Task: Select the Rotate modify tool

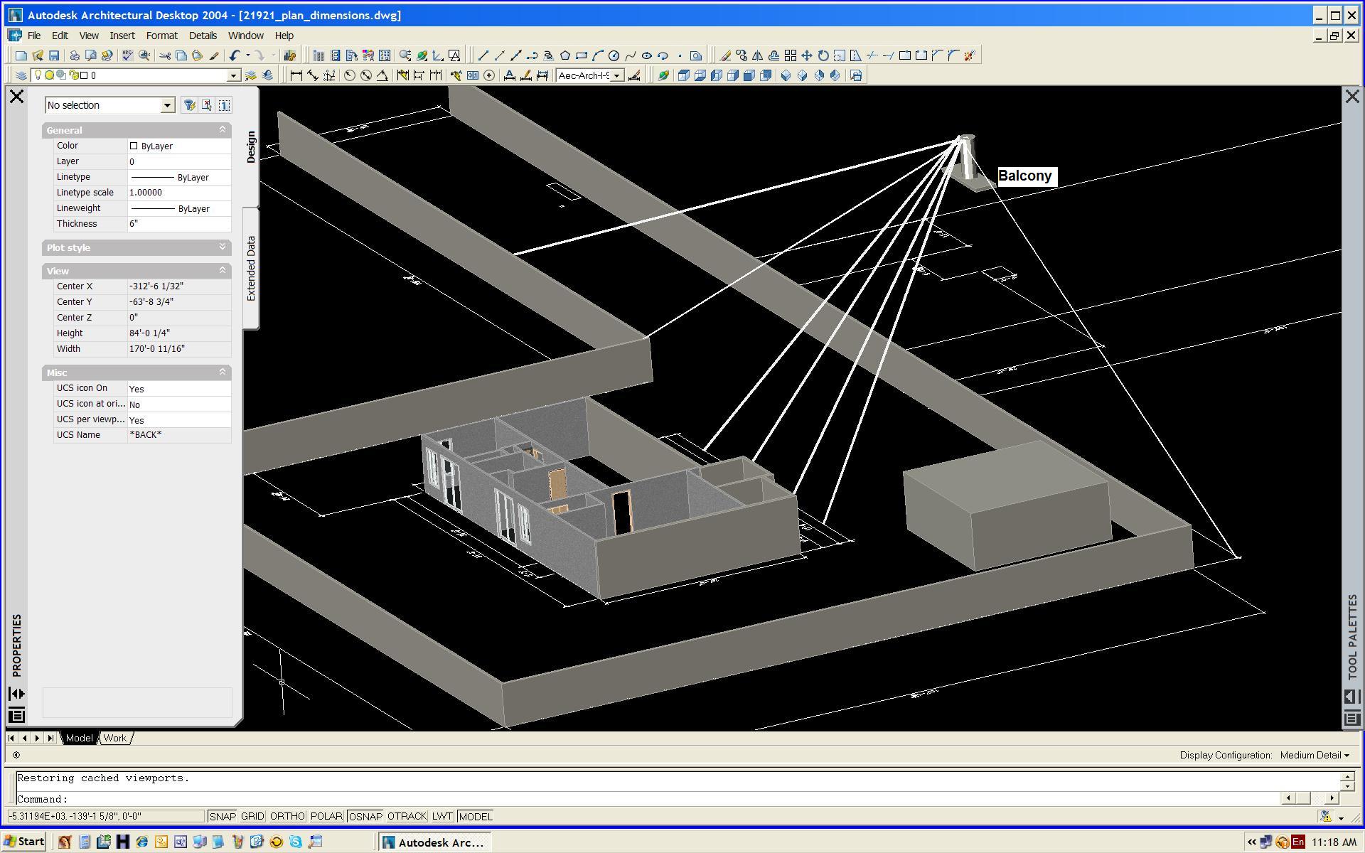Action: pyautogui.click(x=823, y=55)
